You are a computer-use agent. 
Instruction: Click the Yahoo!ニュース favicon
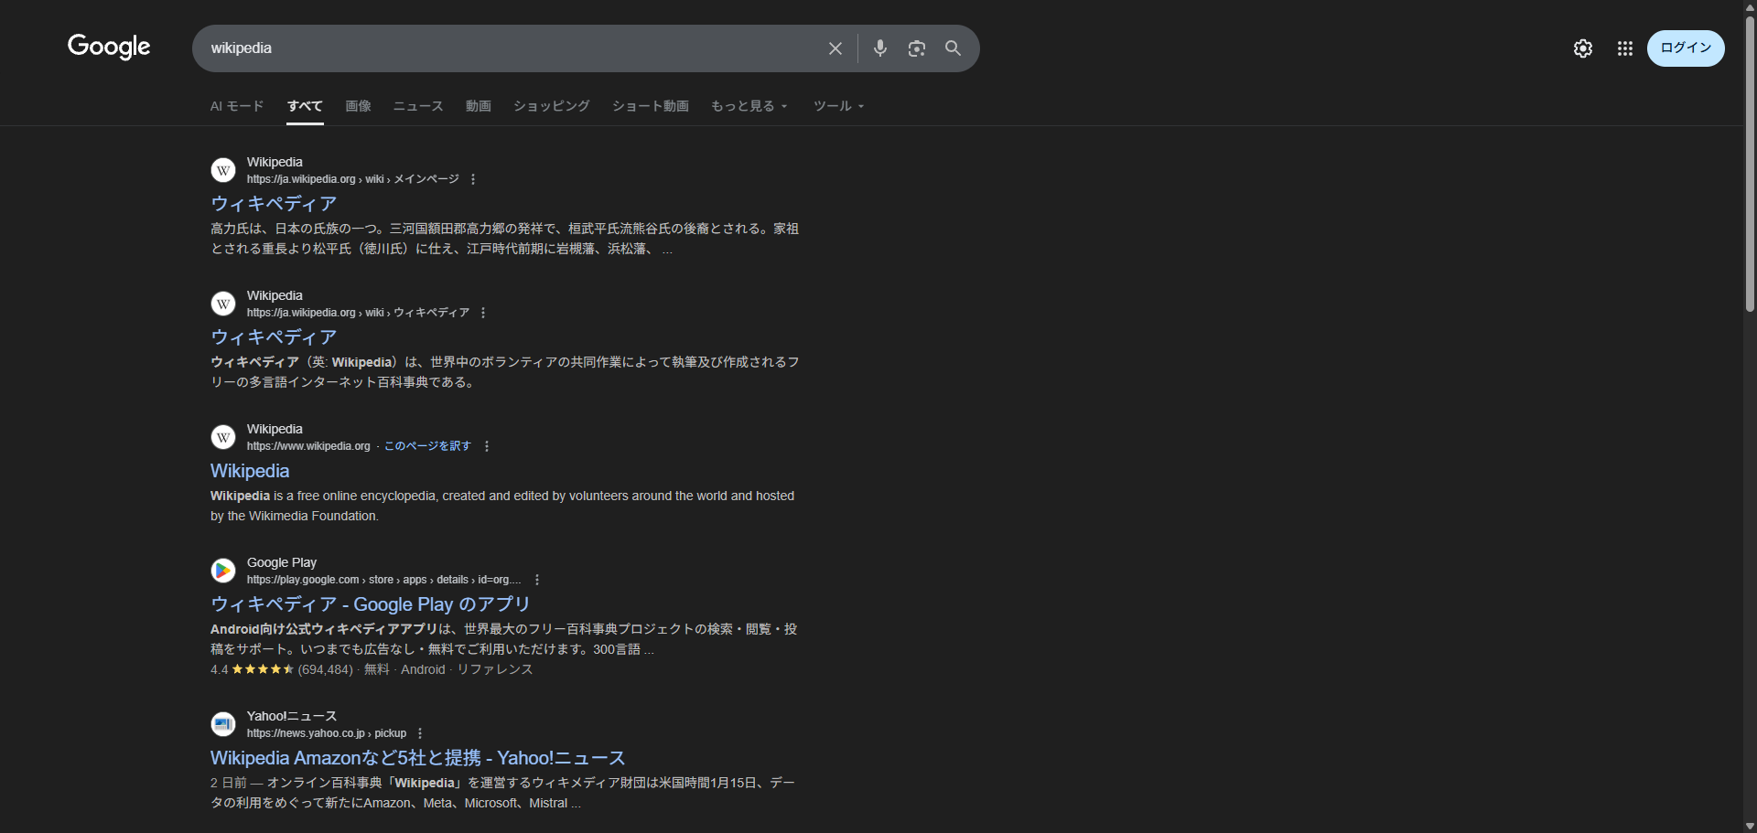[222, 724]
